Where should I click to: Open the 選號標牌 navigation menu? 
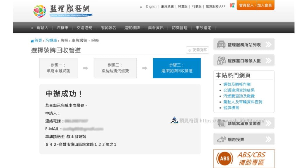pos(132,28)
